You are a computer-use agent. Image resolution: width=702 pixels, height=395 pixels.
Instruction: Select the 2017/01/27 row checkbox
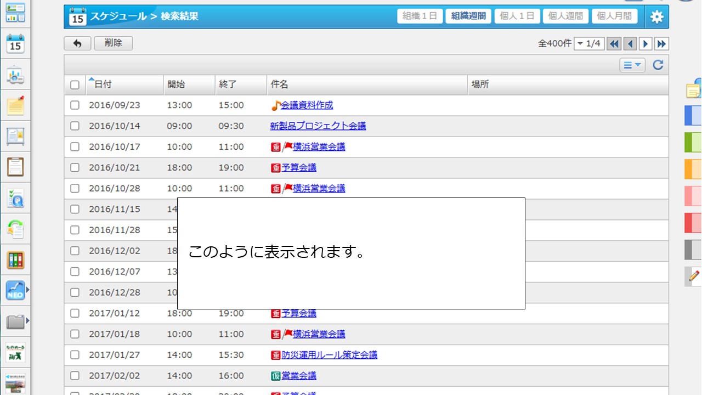[x=75, y=355]
